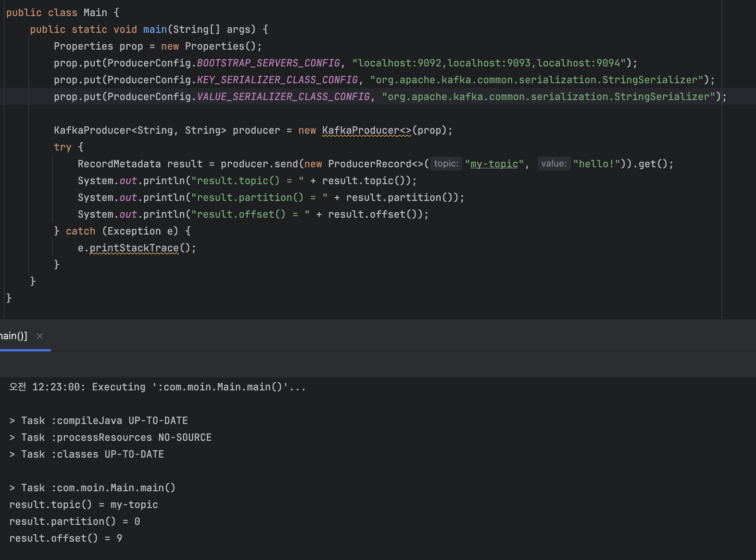Click the "topic:" parameter inlay hint
The height and width of the screenshot is (560, 756).
pos(446,164)
